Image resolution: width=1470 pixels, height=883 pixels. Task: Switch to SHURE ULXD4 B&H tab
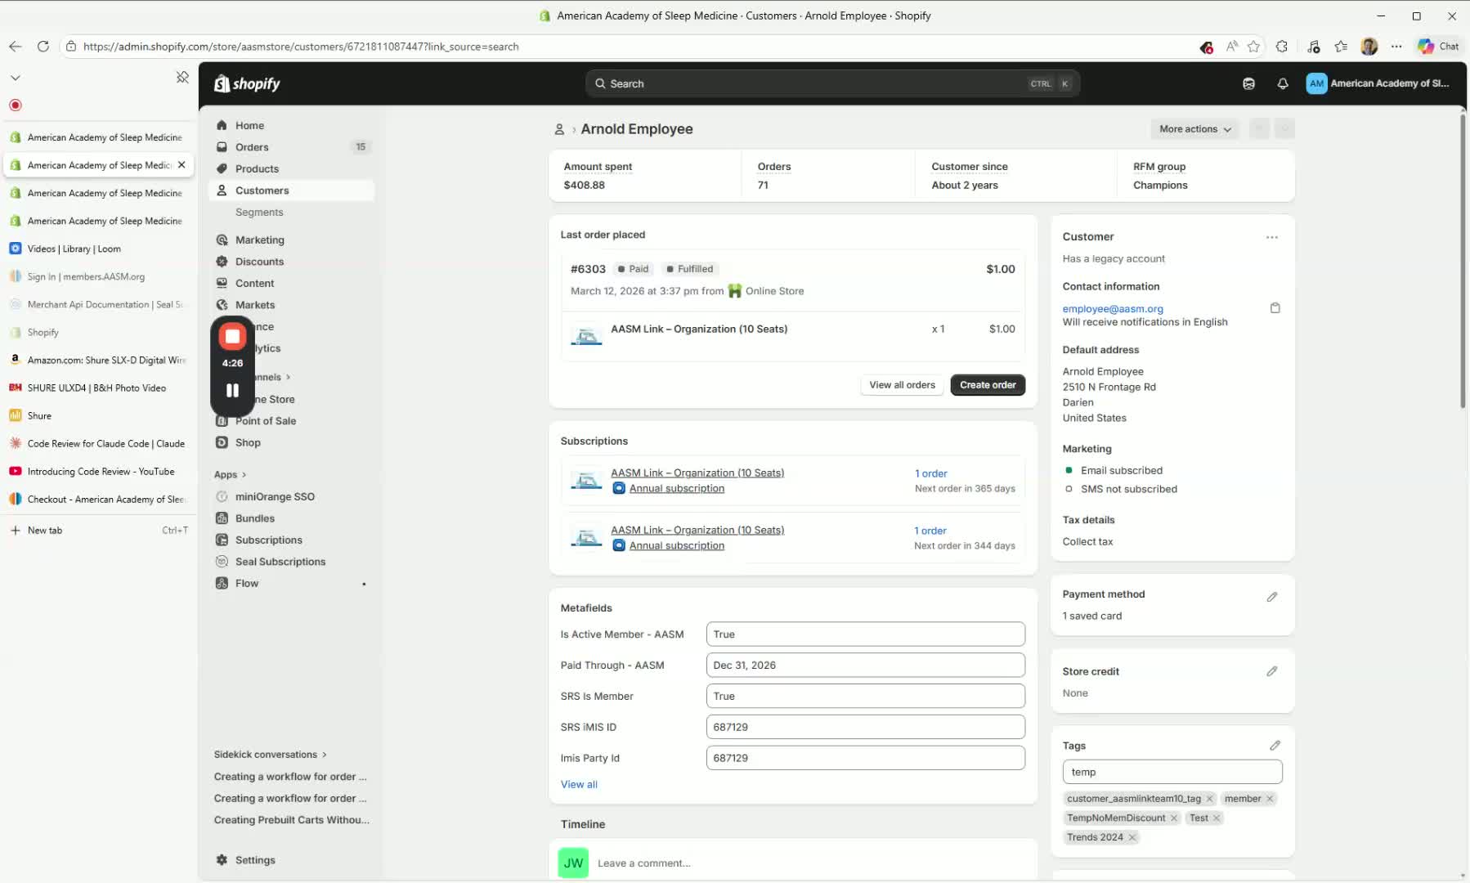pyautogui.click(x=98, y=388)
